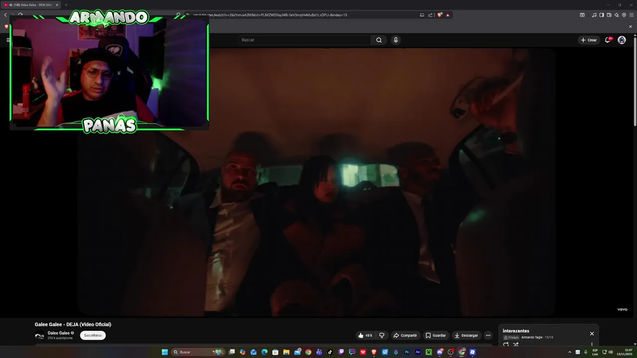
Task: Open the Brave Wallet icon
Action: coord(609,15)
